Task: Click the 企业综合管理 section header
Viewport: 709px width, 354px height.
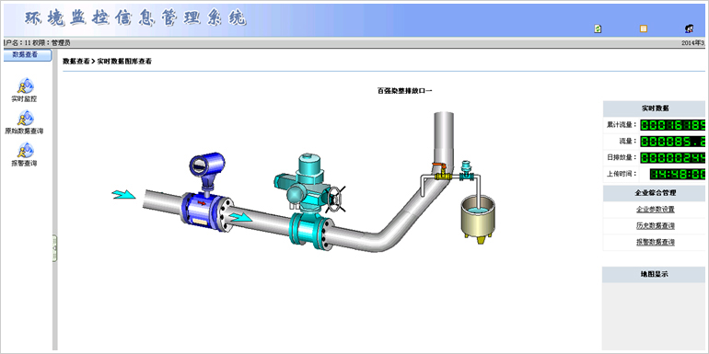Action: 655,193
